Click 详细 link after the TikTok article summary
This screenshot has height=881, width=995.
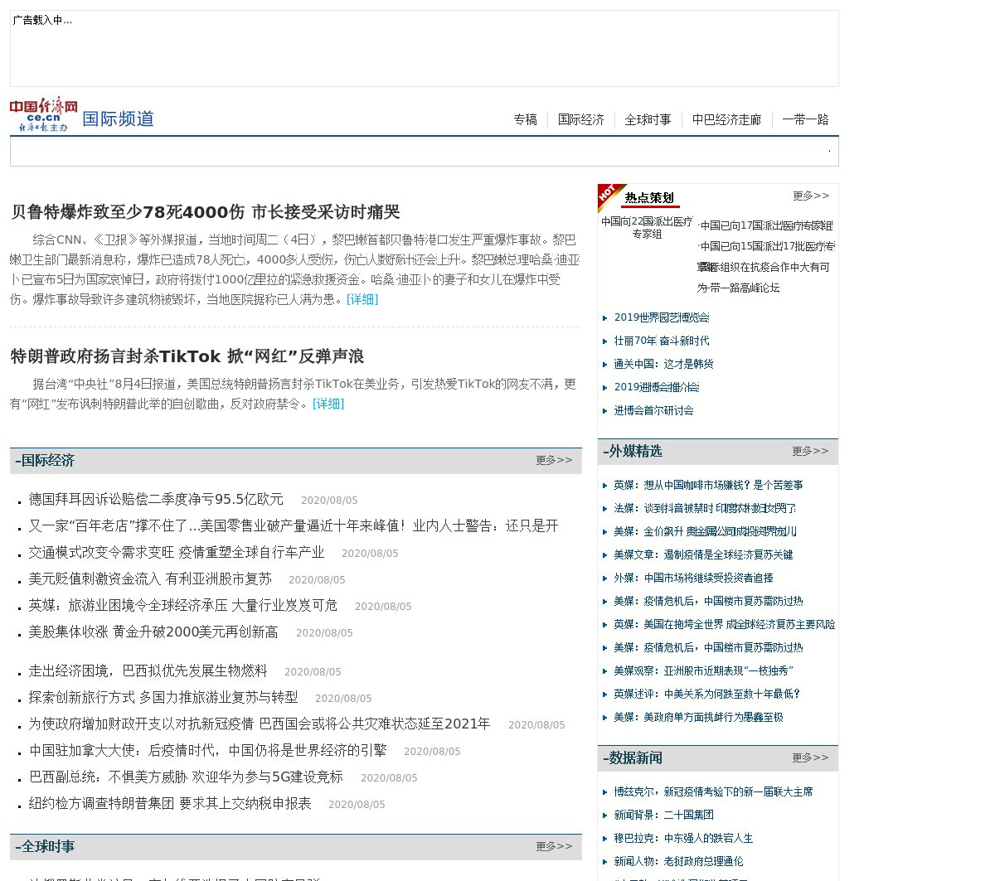(x=328, y=404)
